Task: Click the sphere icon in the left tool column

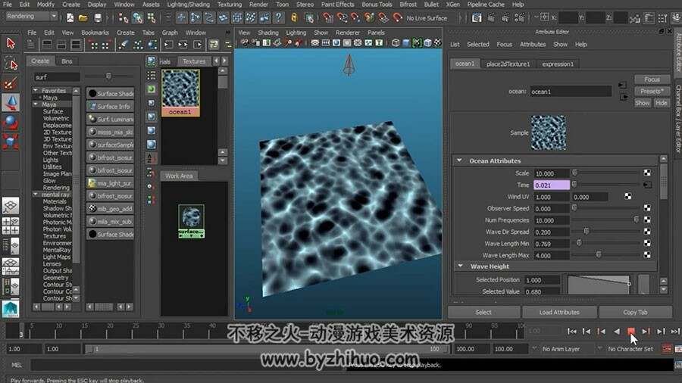Action: click(11, 123)
